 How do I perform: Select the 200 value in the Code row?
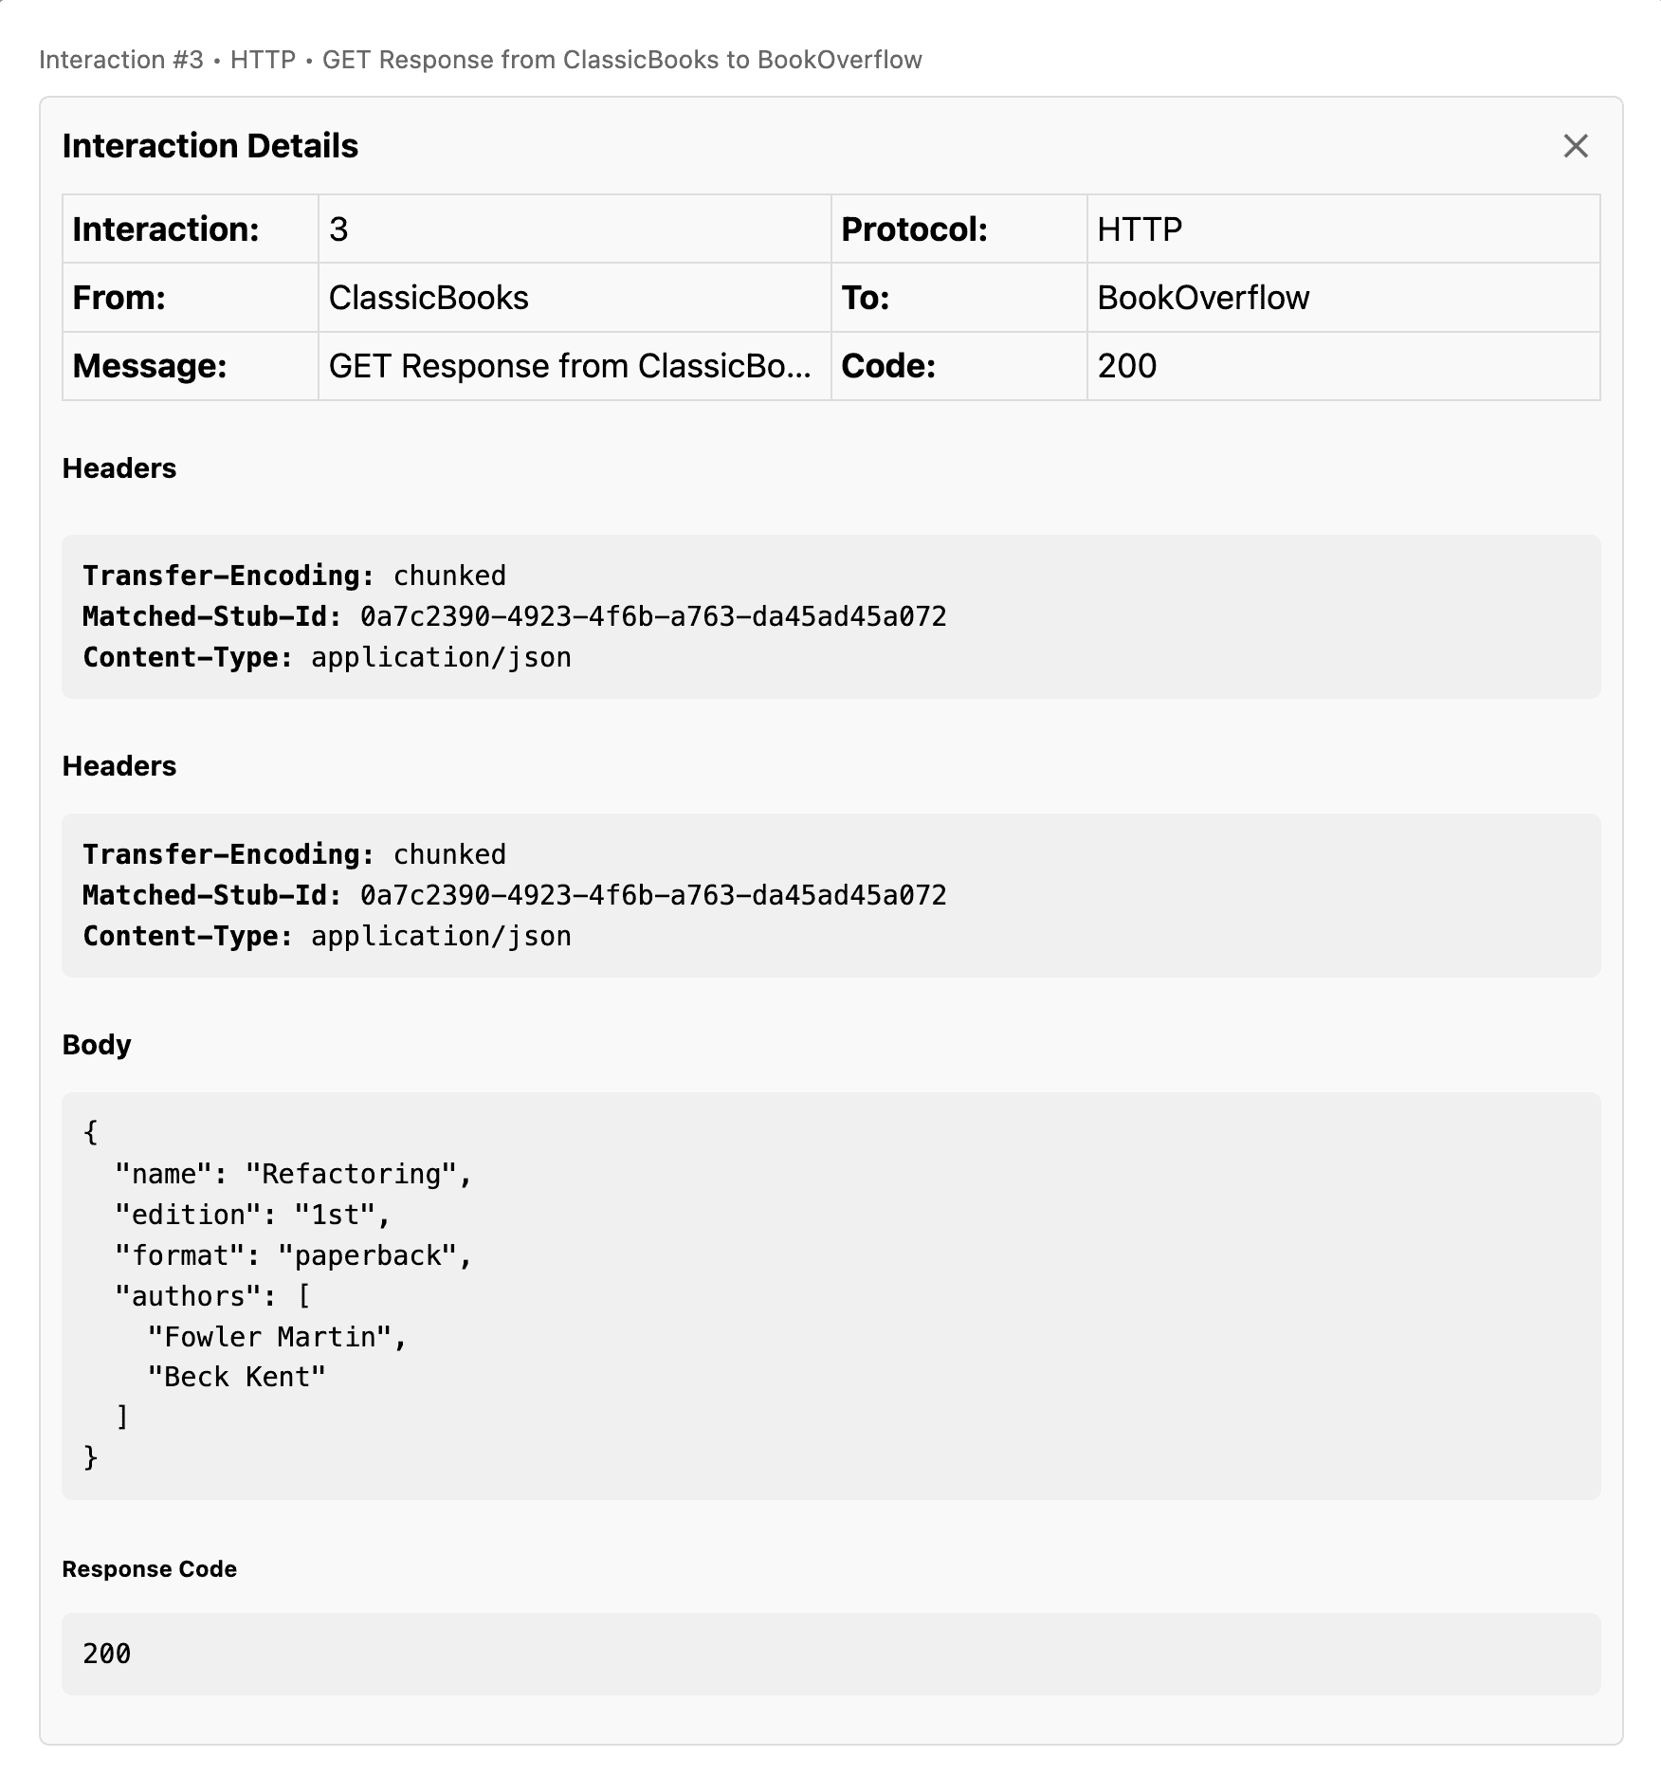1127,366
